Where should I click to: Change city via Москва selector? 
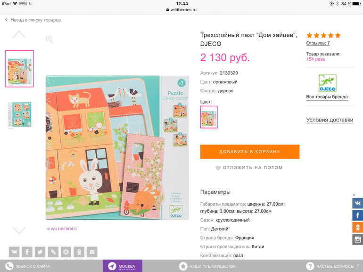123,266
